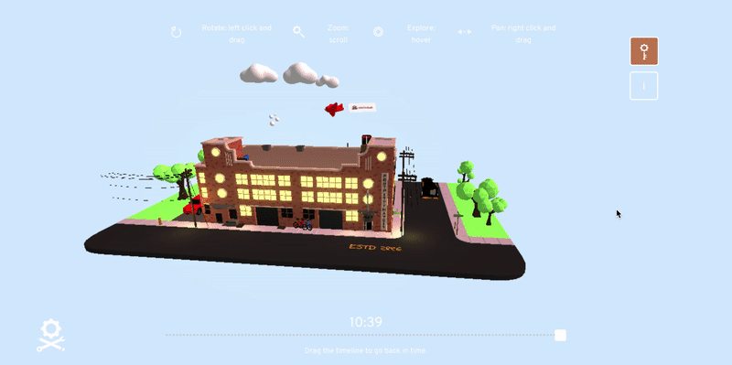Click the middle of the dotted timeline
This screenshot has width=732, height=365.
click(x=362, y=335)
